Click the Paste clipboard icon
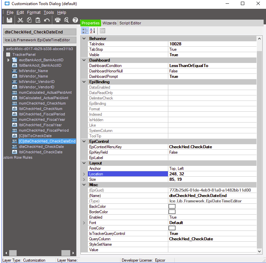Viewport: 266px width, 263px height. [38, 20]
